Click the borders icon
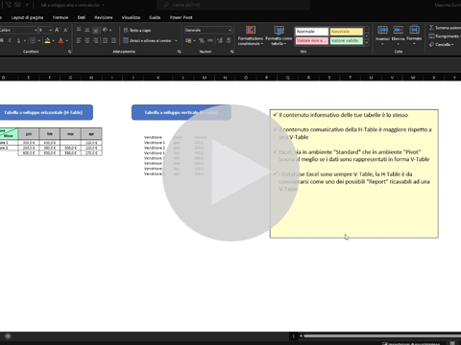 pos(33,40)
